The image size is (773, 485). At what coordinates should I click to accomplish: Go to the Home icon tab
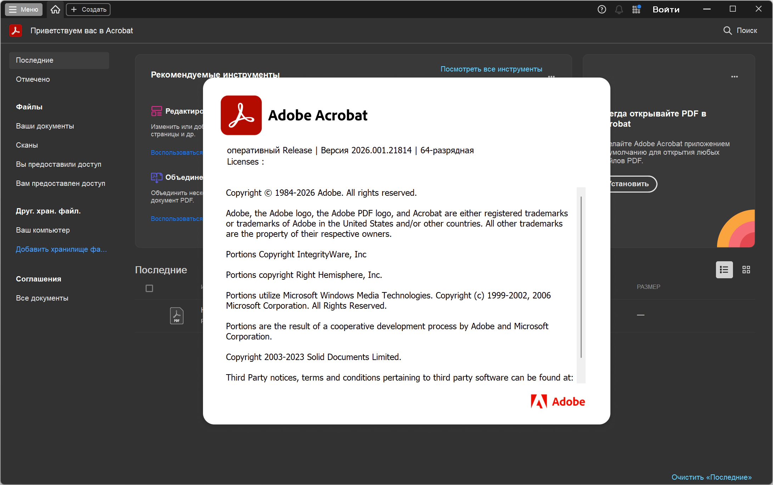point(55,10)
